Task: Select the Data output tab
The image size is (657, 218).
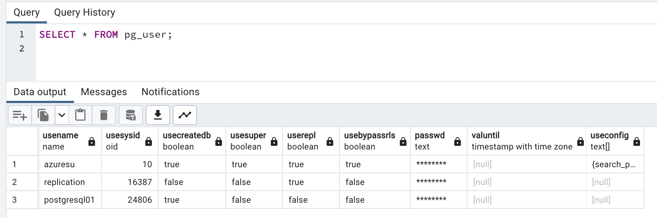Action: tap(40, 92)
